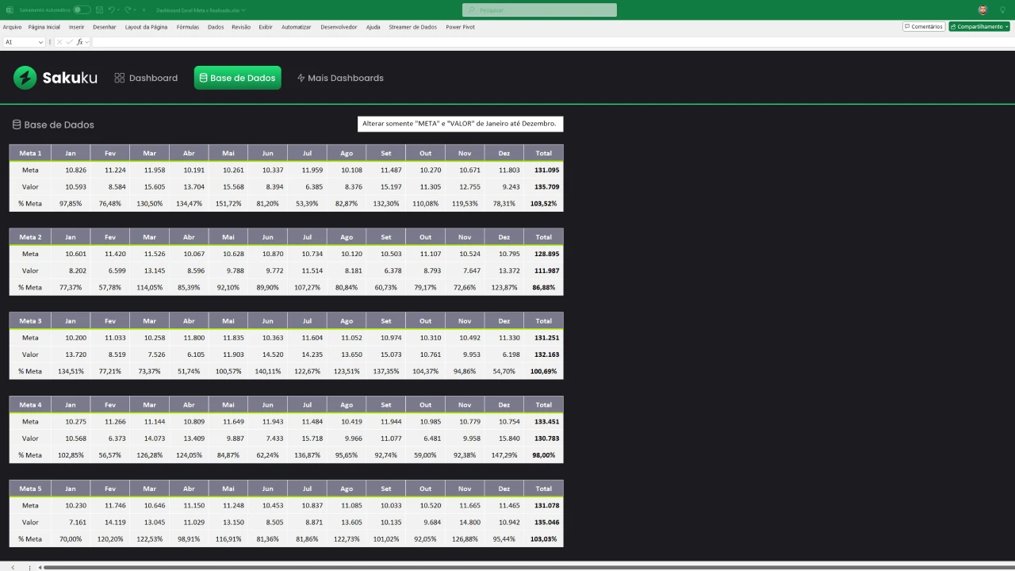Open the Fórmulas ribbon tab
This screenshot has width=1015, height=571.
coord(188,27)
